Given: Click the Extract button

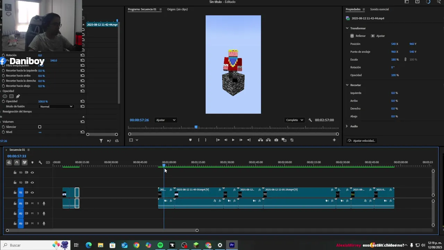Looking at the screenshot, I should (x=268, y=140).
